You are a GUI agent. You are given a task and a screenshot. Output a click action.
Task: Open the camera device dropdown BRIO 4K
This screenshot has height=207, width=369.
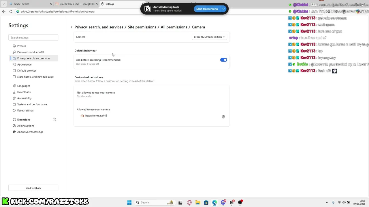click(210, 37)
